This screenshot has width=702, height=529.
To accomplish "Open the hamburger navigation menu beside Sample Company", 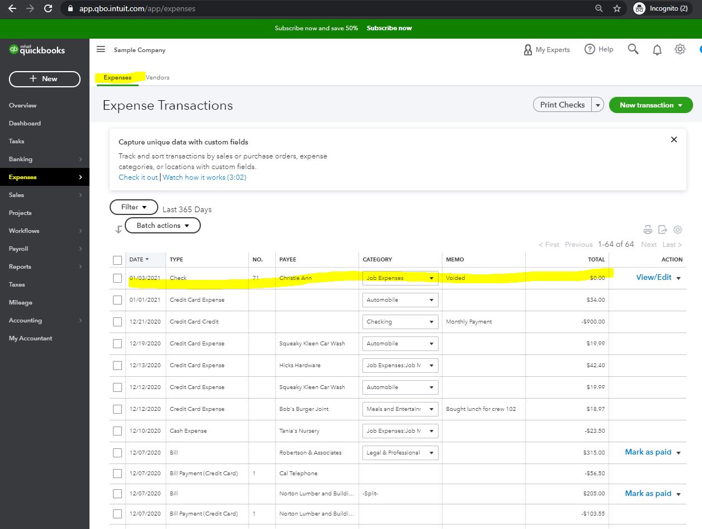I will [x=101, y=49].
